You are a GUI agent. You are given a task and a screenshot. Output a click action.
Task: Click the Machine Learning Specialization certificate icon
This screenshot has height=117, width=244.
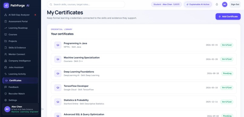point(58,59)
